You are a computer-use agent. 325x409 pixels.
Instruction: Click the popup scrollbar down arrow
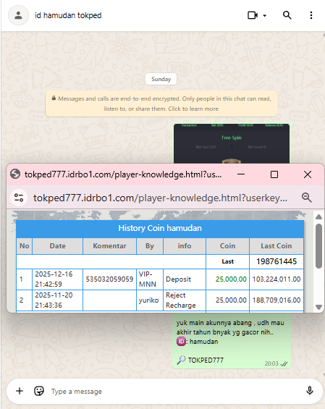(318, 307)
